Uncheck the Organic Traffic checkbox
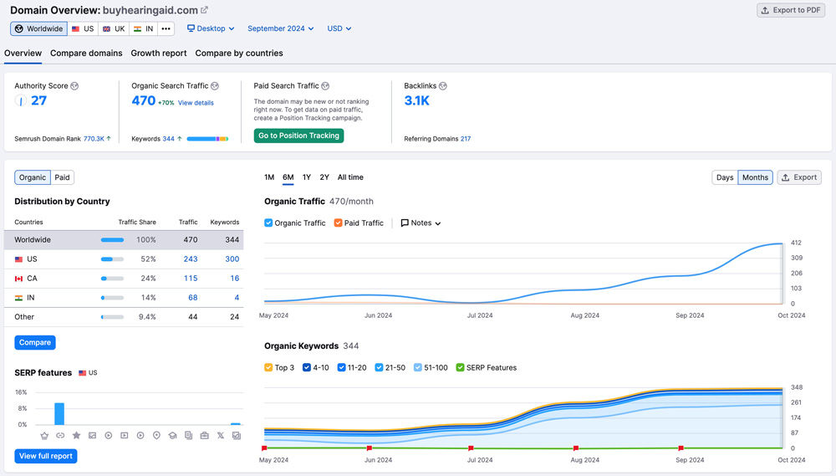 pyautogui.click(x=268, y=223)
